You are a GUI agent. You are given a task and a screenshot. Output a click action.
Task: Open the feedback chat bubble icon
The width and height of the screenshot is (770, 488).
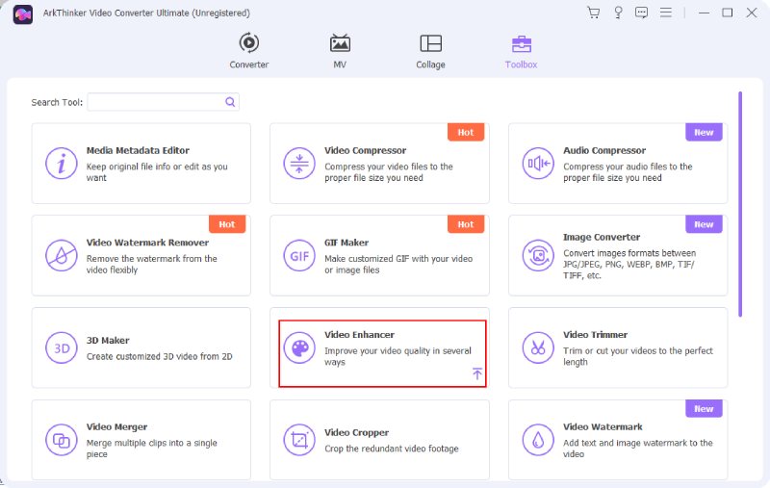coord(641,13)
